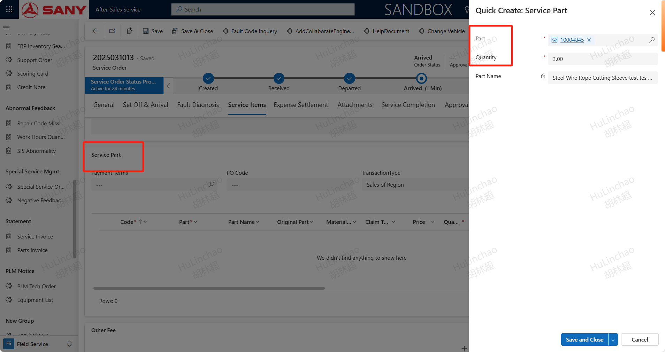The width and height of the screenshot is (665, 352).
Task: Switch to the General tab
Action: (x=104, y=105)
